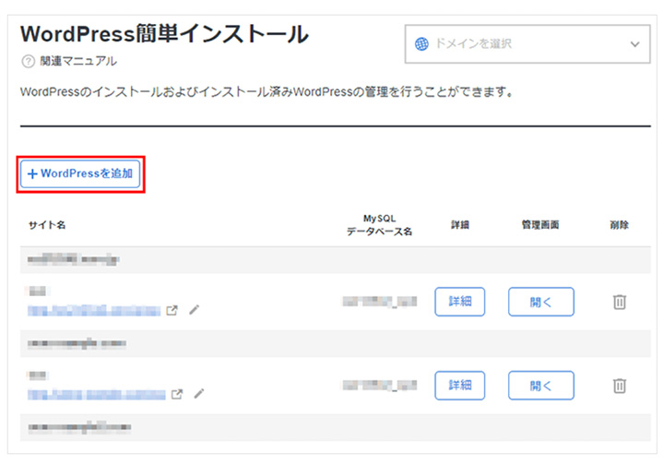Click the first site's blurred URL link
This screenshot has height=465, width=664.
pos(94,311)
